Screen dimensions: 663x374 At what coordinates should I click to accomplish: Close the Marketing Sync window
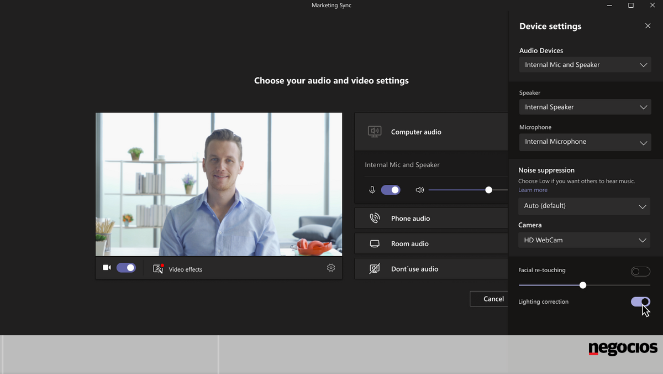click(653, 6)
